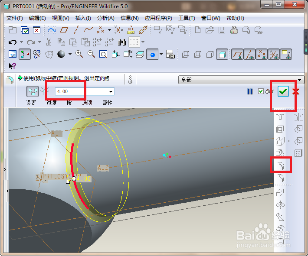Viewport: 308px width, 256px height.
Task: Toggle annotation element display
Action: click(x=286, y=54)
